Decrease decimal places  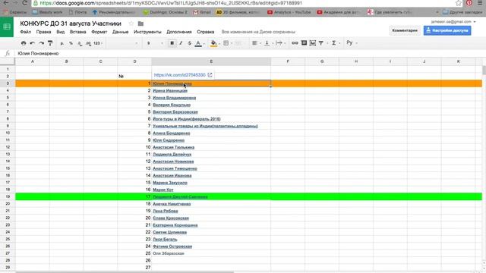point(80,43)
